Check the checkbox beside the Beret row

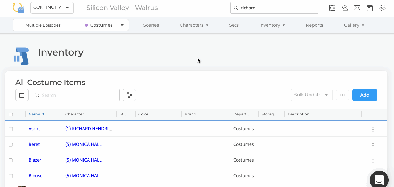(11, 144)
